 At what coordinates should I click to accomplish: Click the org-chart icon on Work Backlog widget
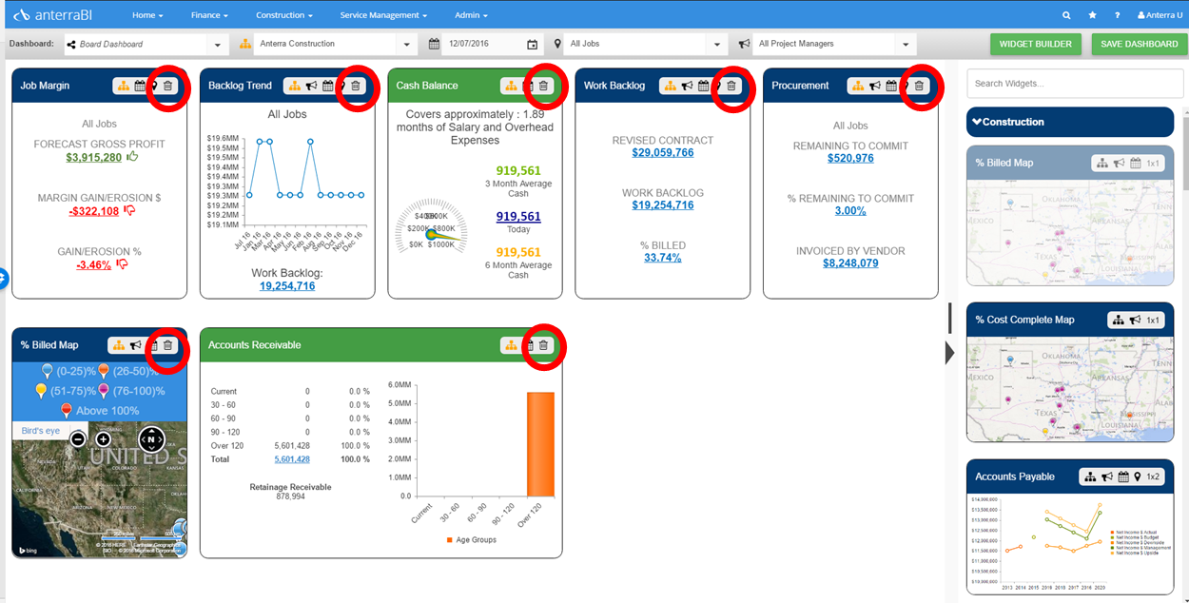(x=671, y=86)
